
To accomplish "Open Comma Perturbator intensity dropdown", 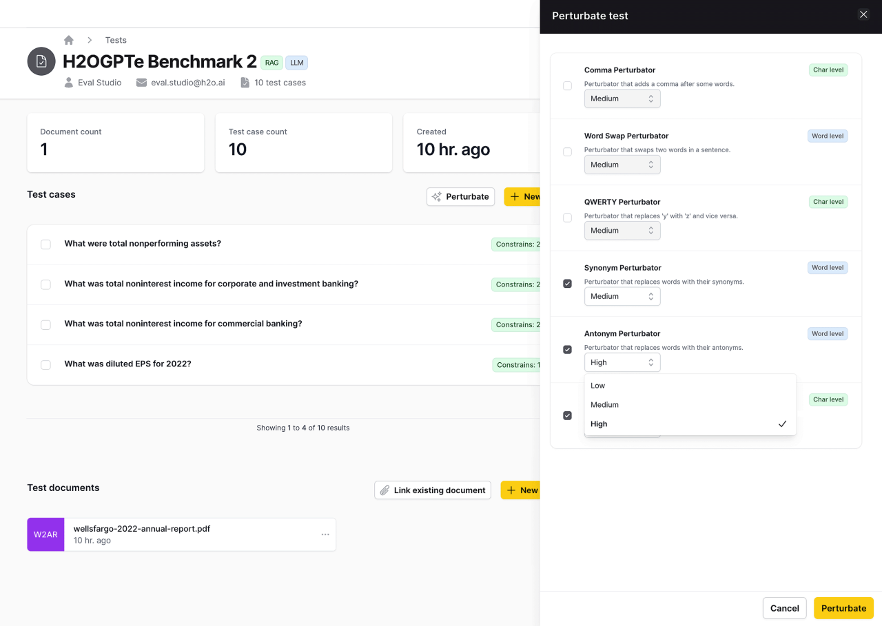I will coord(622,98).
